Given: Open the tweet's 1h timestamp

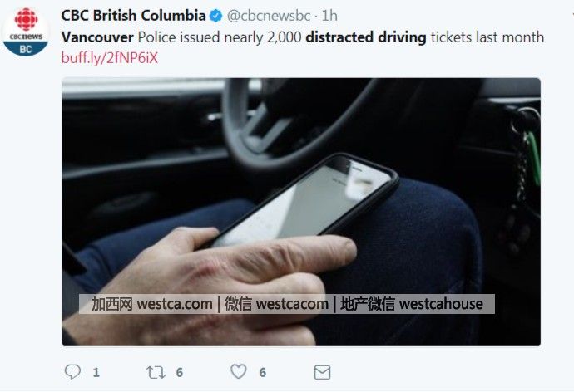Looking at the screenshot, I should [x=329, y=16].
